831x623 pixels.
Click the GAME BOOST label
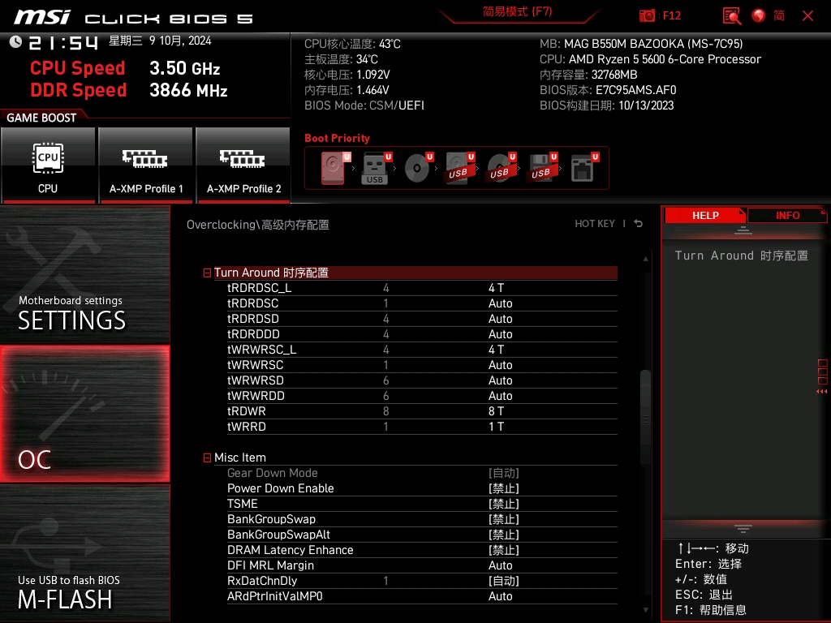click(41, 118)
